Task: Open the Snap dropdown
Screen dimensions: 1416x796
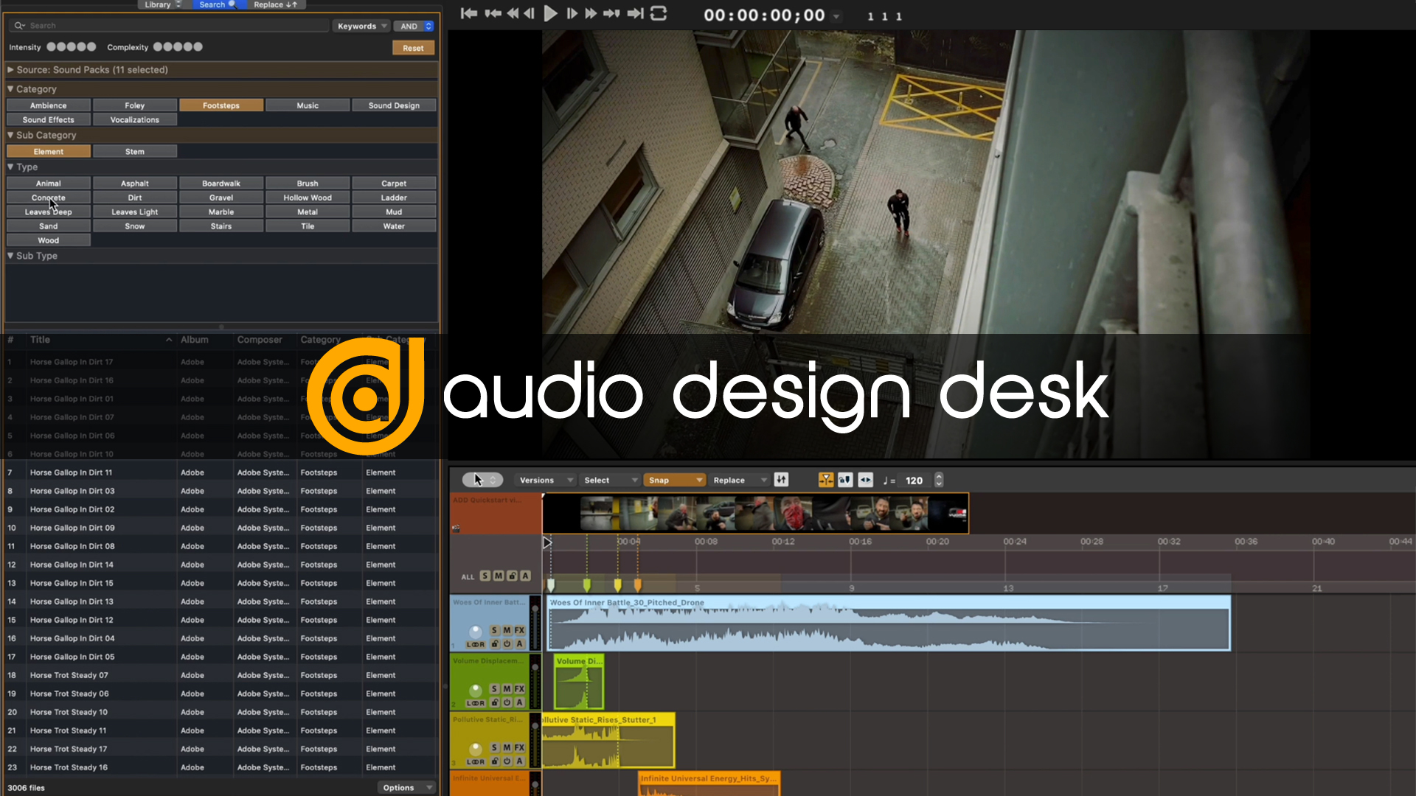Action: click(675, 480)
